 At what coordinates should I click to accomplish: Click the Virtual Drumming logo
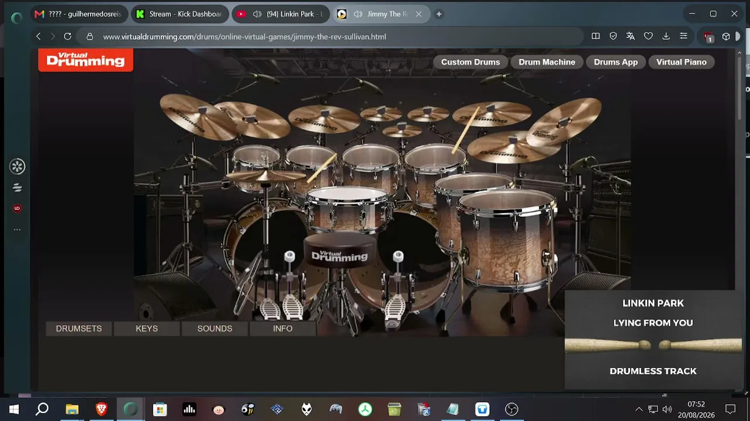tap(86, 60)
